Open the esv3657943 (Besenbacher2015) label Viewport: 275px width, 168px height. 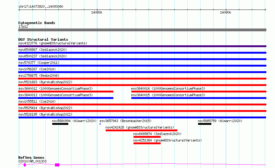pyautogui.click(x=125, y=121)
